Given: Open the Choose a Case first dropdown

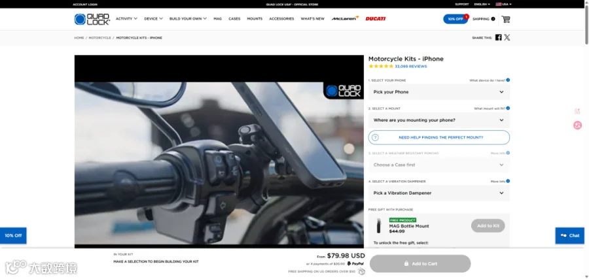Looking at the screenshot, I should coord(438,165).
